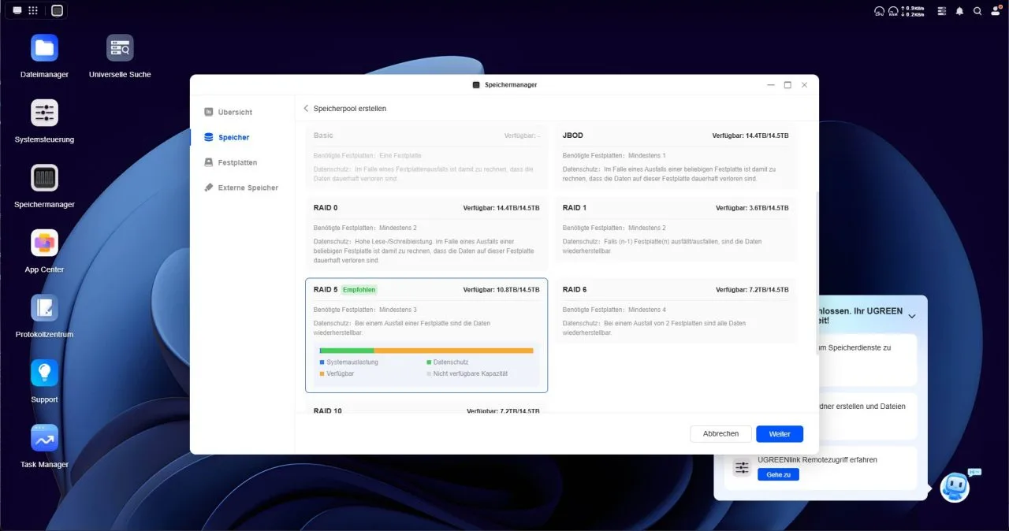The image size is (1009, 531).
Task: Click the RAID list vertical scrollbar
Action: point(816,272)
